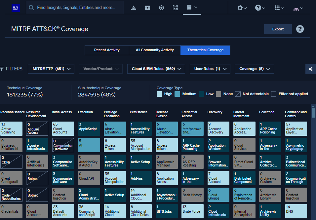
Task: Select the Code Repositories tile
Action: pyautogui.click(x=11, y=195)
